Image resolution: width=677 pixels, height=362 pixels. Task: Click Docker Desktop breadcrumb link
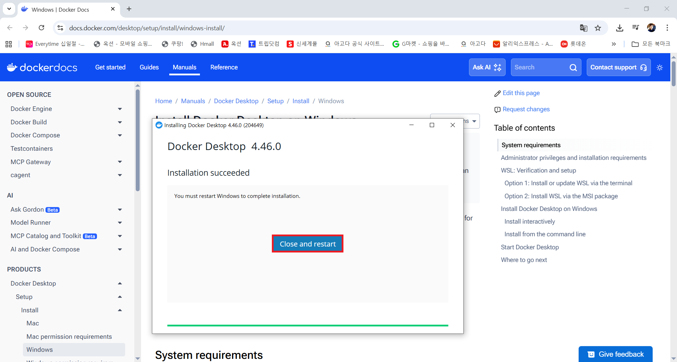coord(236,101)
